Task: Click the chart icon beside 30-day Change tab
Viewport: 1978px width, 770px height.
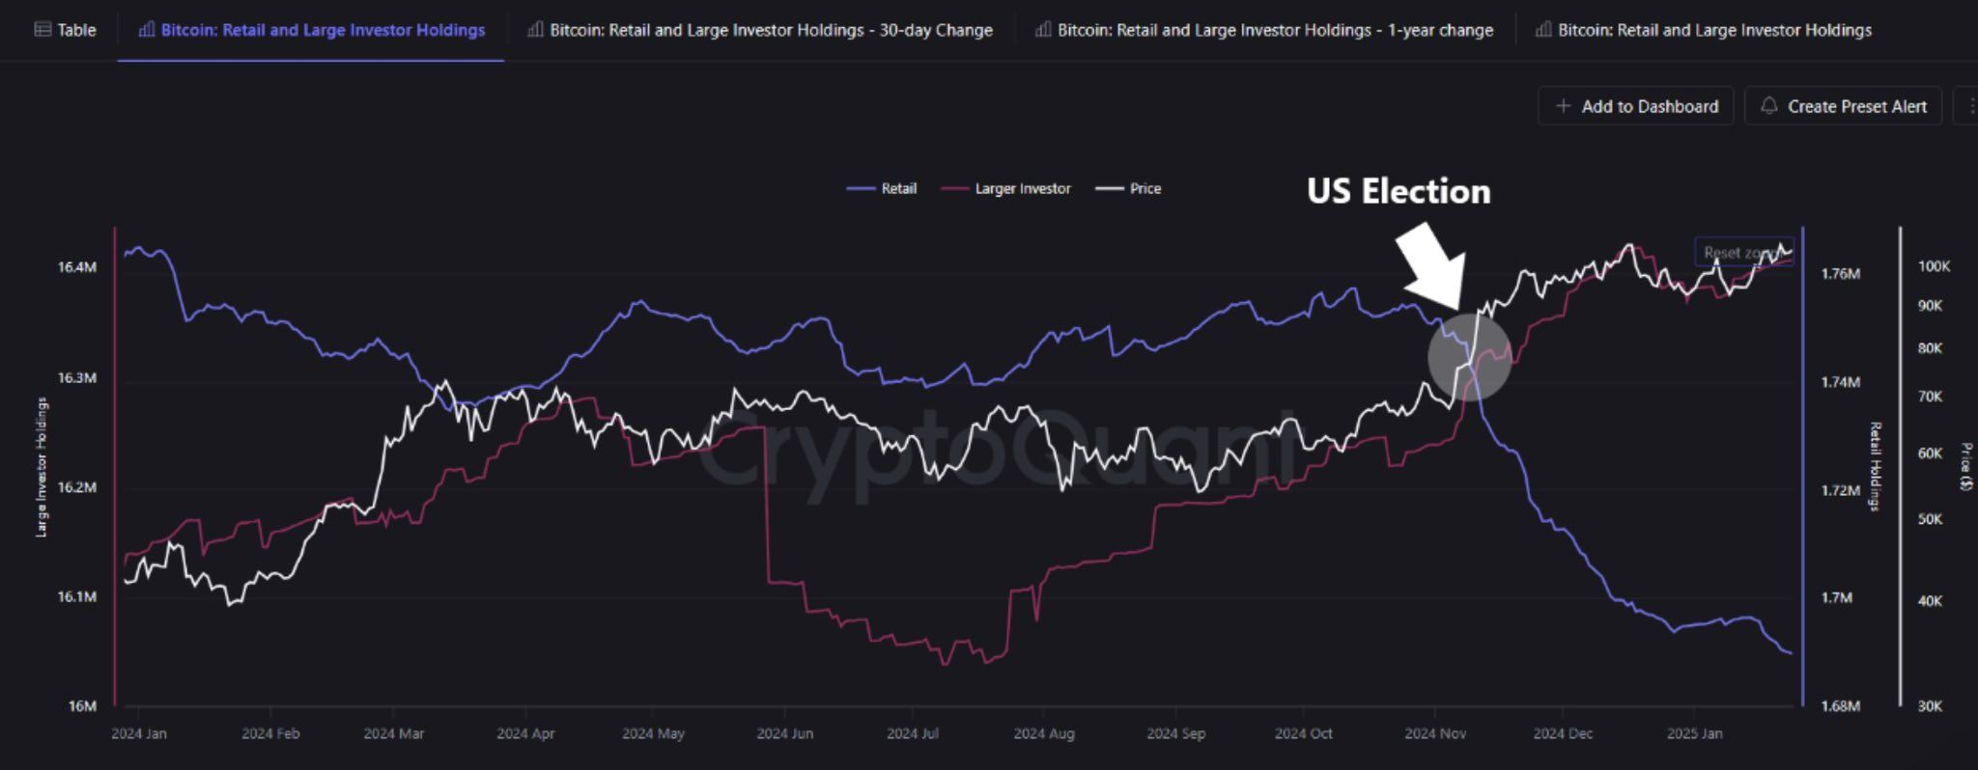Action: point(537,30)
